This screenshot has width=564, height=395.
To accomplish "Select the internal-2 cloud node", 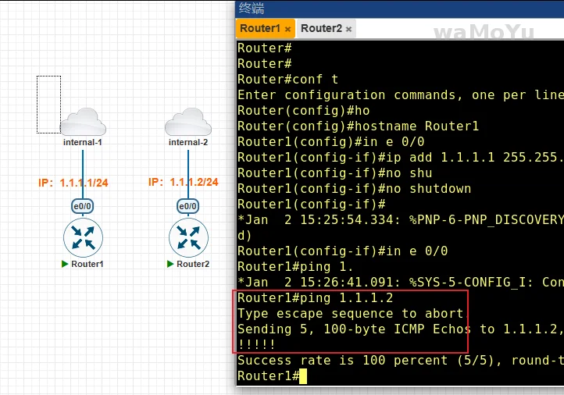I will click(x=188, y=123).
